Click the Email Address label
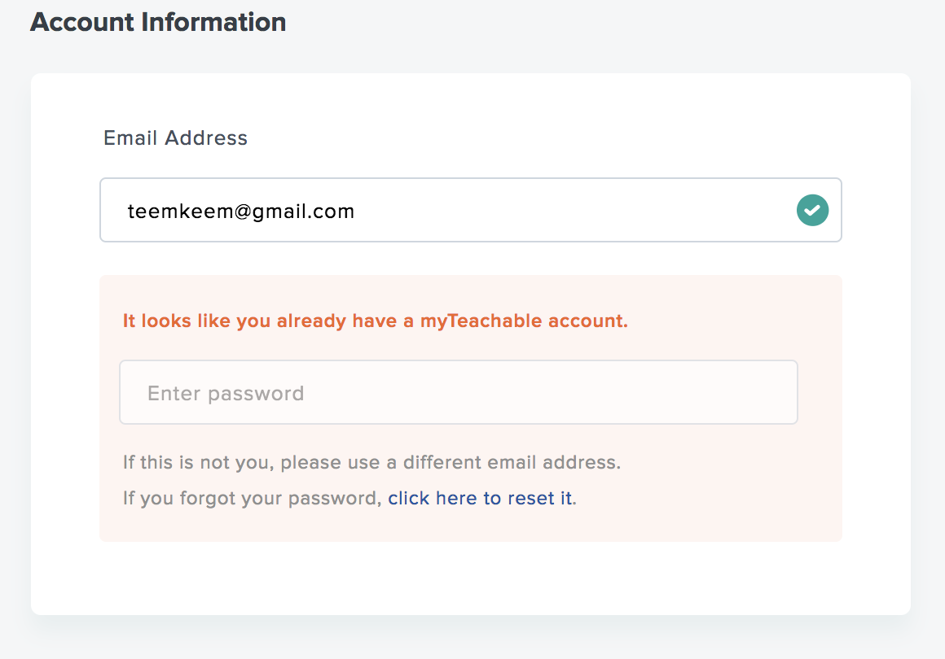945x659 pixels. (x=175, y=137)
